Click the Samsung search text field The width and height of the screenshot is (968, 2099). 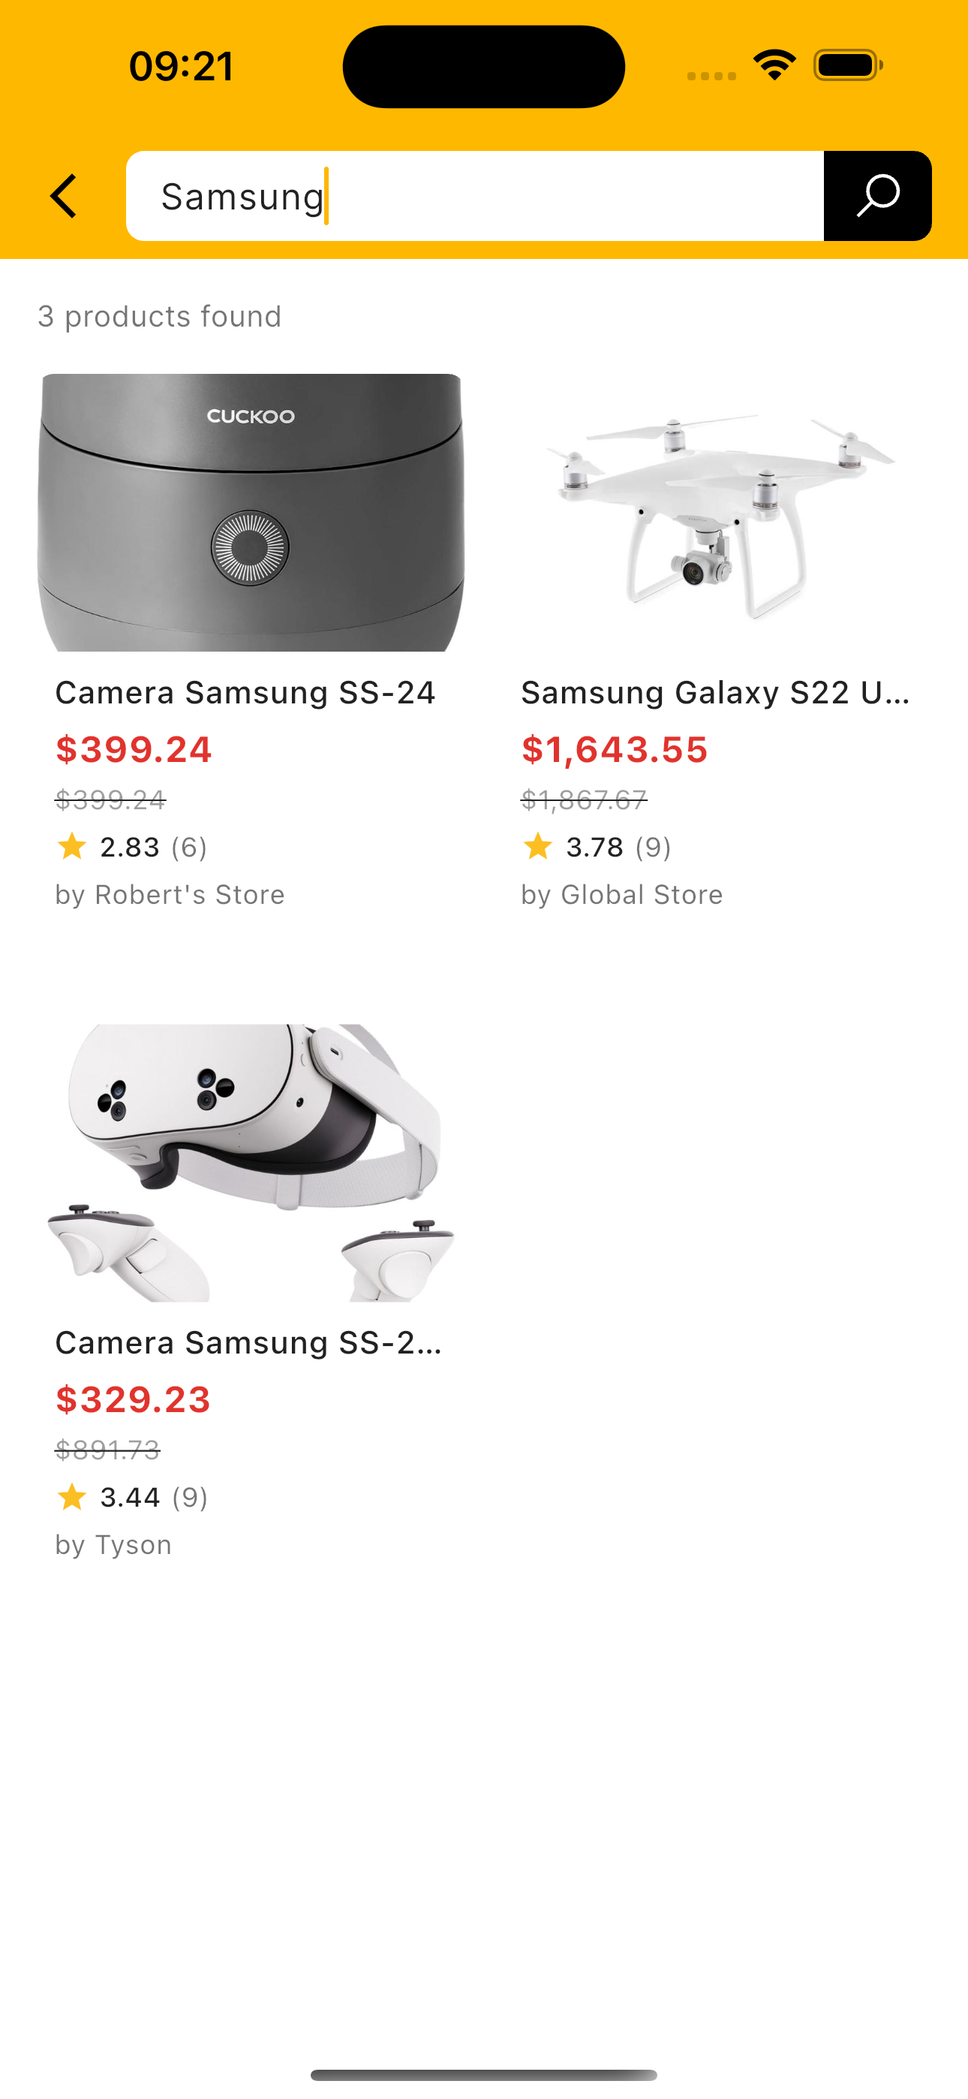[474, 197]
